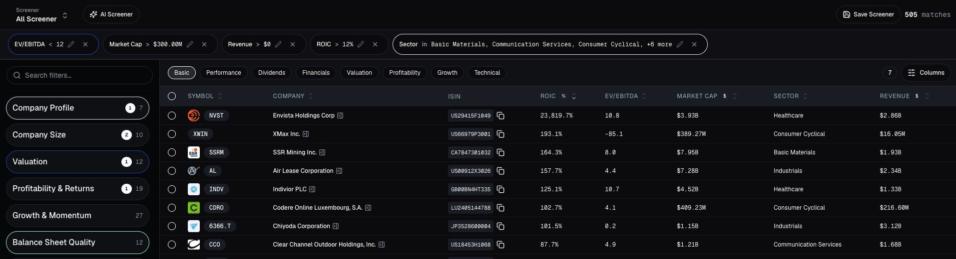This screenshot has width=956, height=259.
Task: Edit the Market Cap filter pencil icon
Action: click(x=190, y=44)
